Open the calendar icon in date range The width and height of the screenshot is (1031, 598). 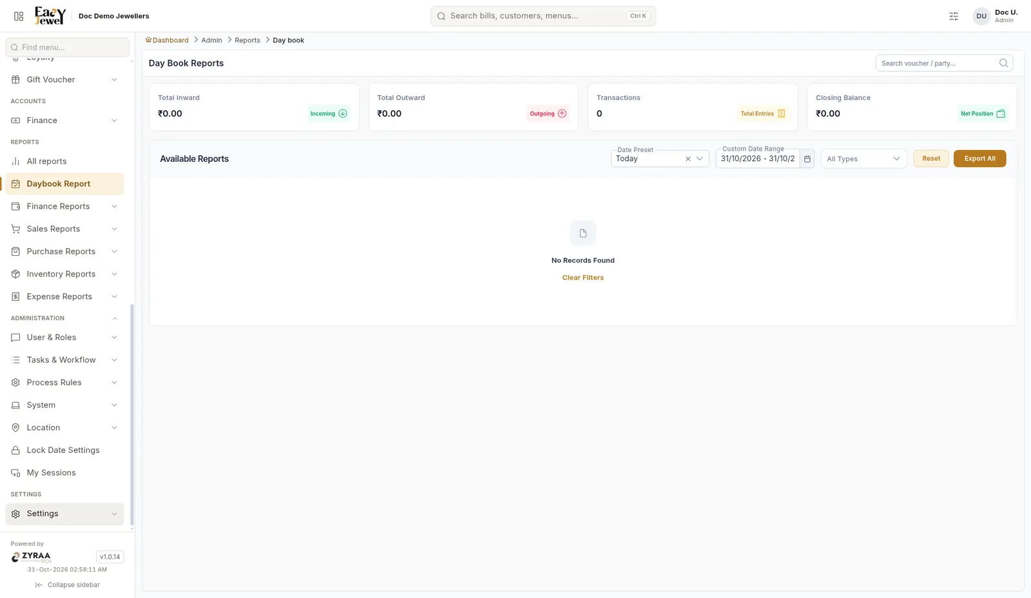[807, 159]
